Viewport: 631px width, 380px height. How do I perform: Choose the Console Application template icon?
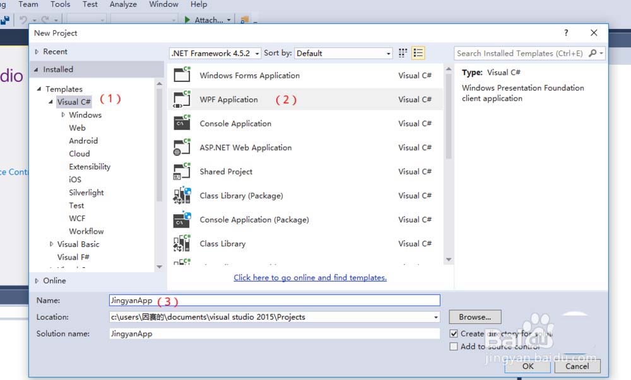[182, 124]
